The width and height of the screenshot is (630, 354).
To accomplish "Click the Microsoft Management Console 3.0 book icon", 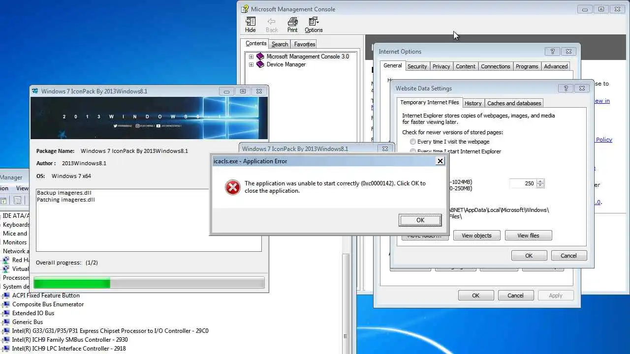I will tap(260, 57).
